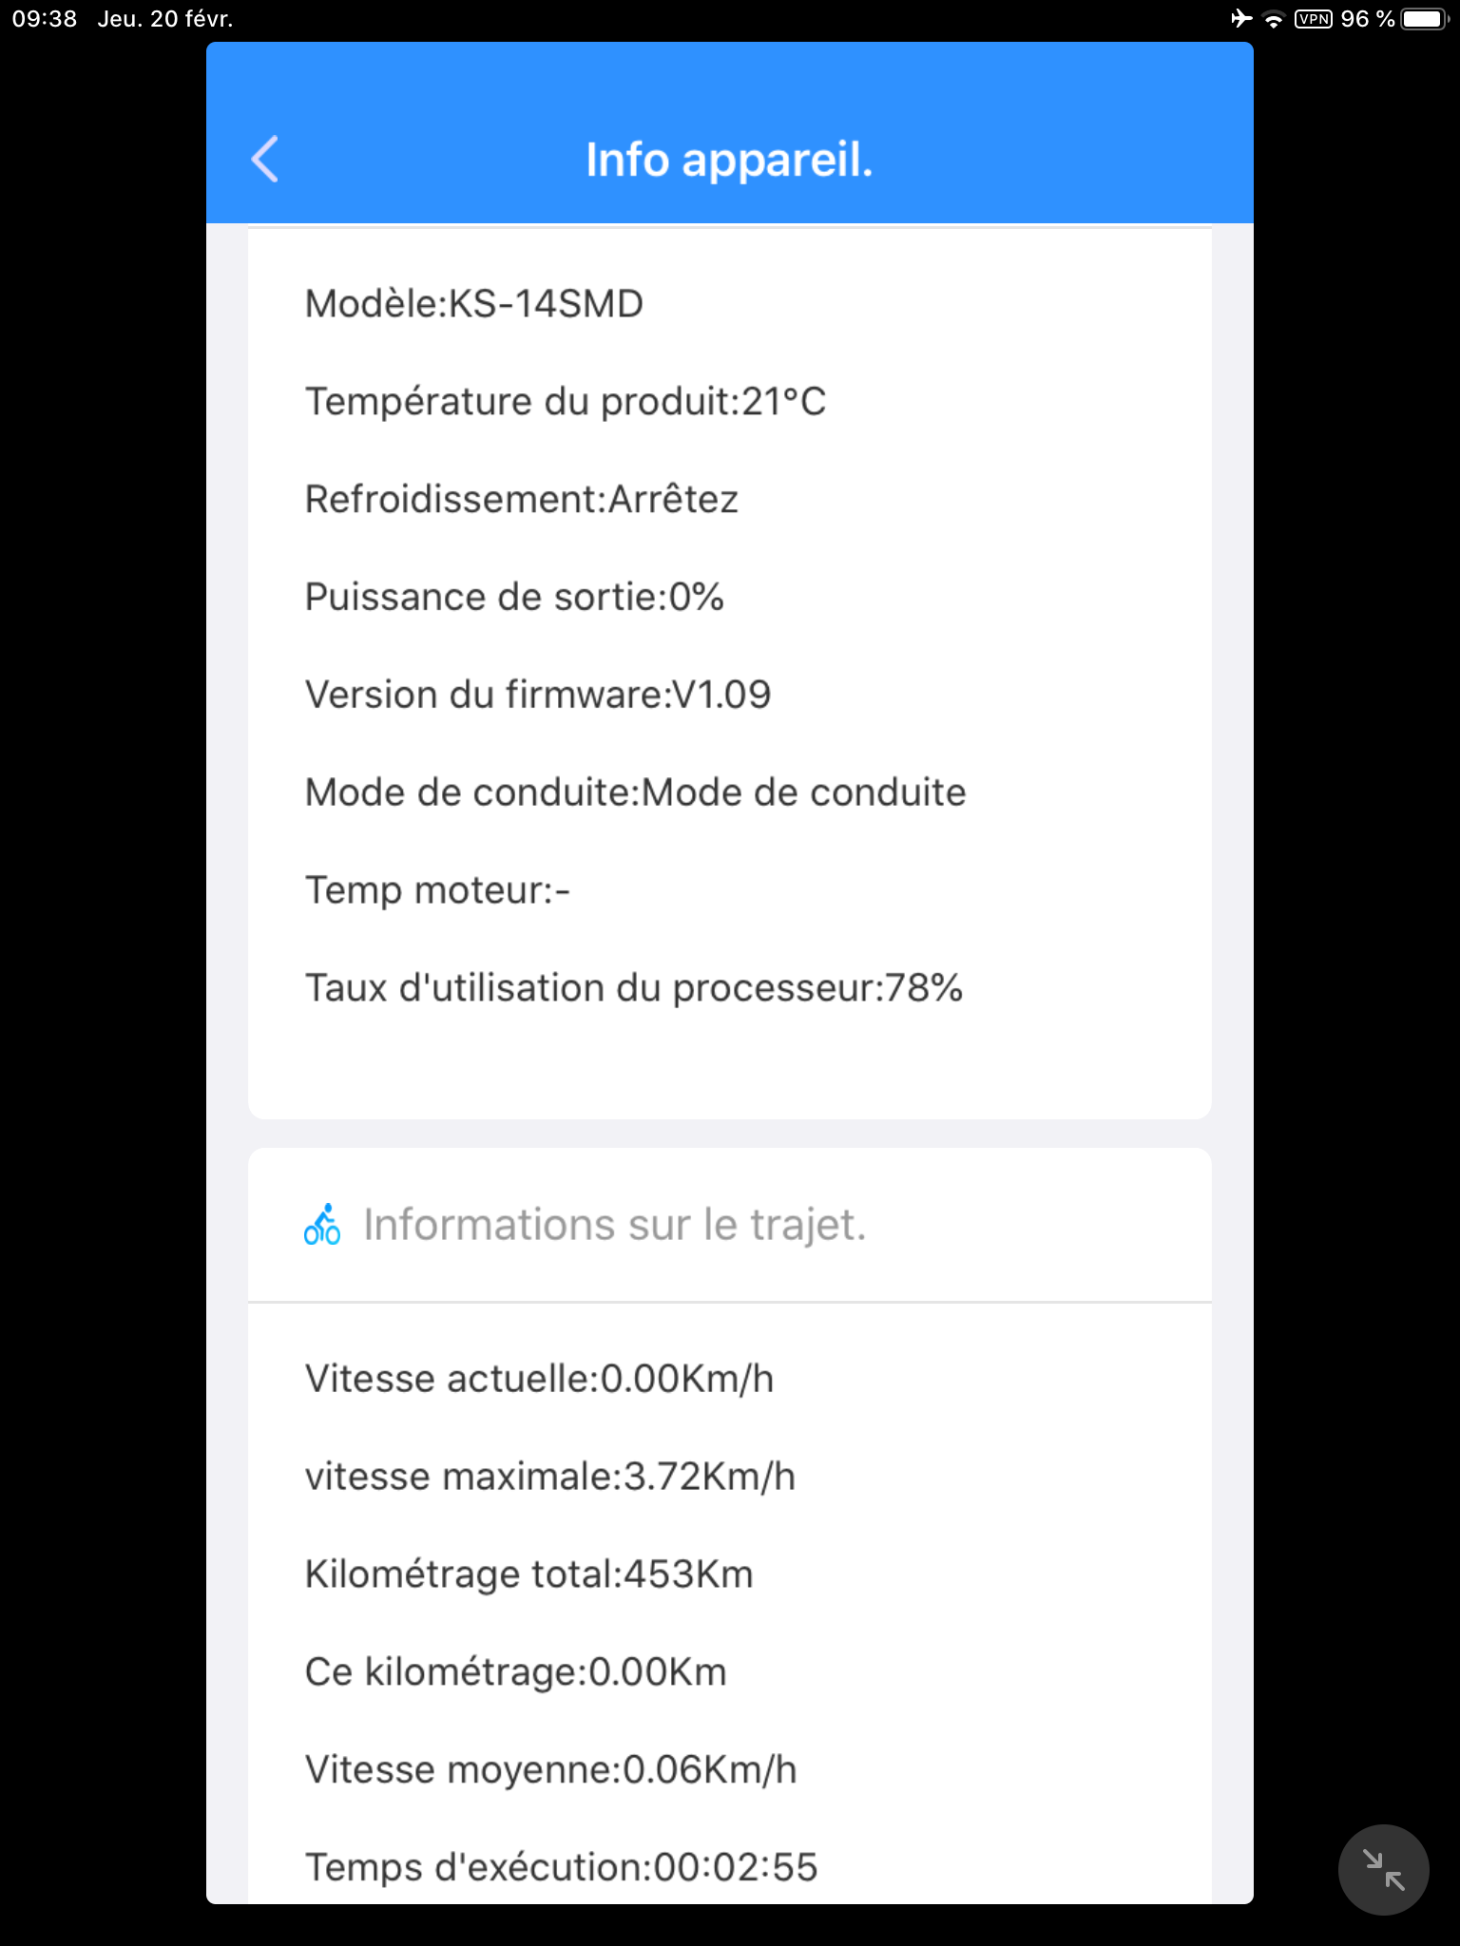The width and height of the screenshot is (1460, 1946).
Task: Open Informations sur le trajet. section header
Action: click(729, 1225)
